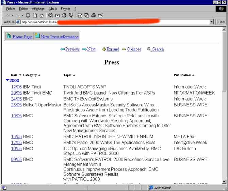Click the 'IDC Bulletin' publication text
The height and width of the screenshot is (191, 228).
point(185,148)
